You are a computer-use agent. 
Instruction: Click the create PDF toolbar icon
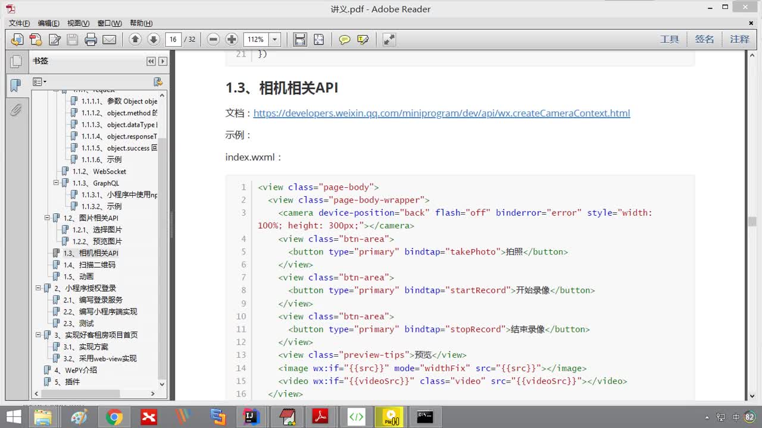pyautogui.click(x=36, y=39)
